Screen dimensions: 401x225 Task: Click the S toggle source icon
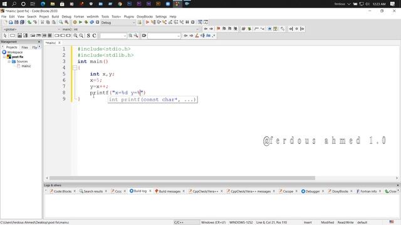click(x=88, y=36)
